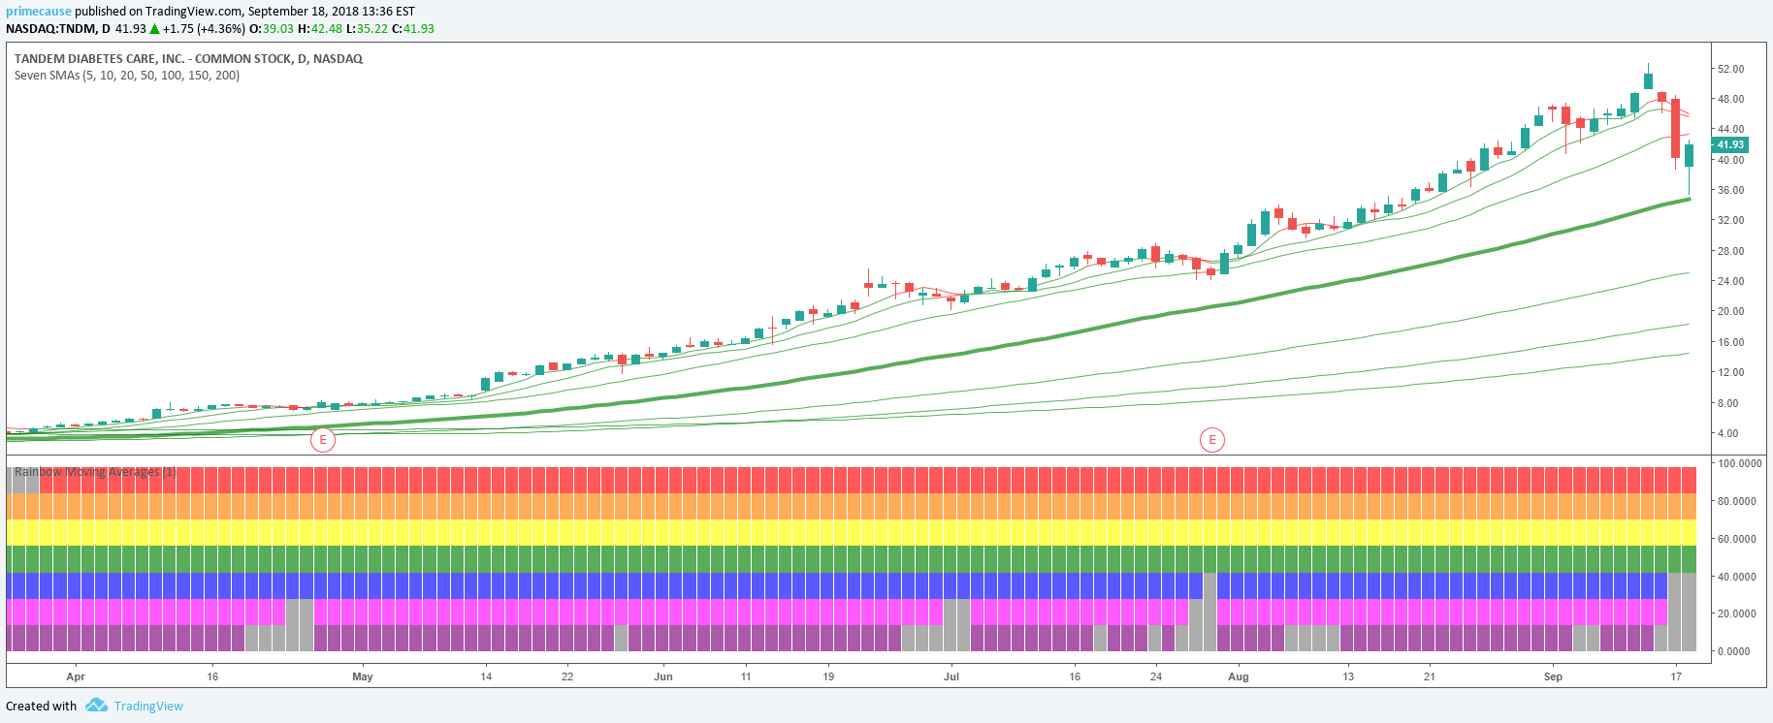Click the TradingView link at bottom
The width and height of the screenshot is (1773, 723).
point(148,706)
